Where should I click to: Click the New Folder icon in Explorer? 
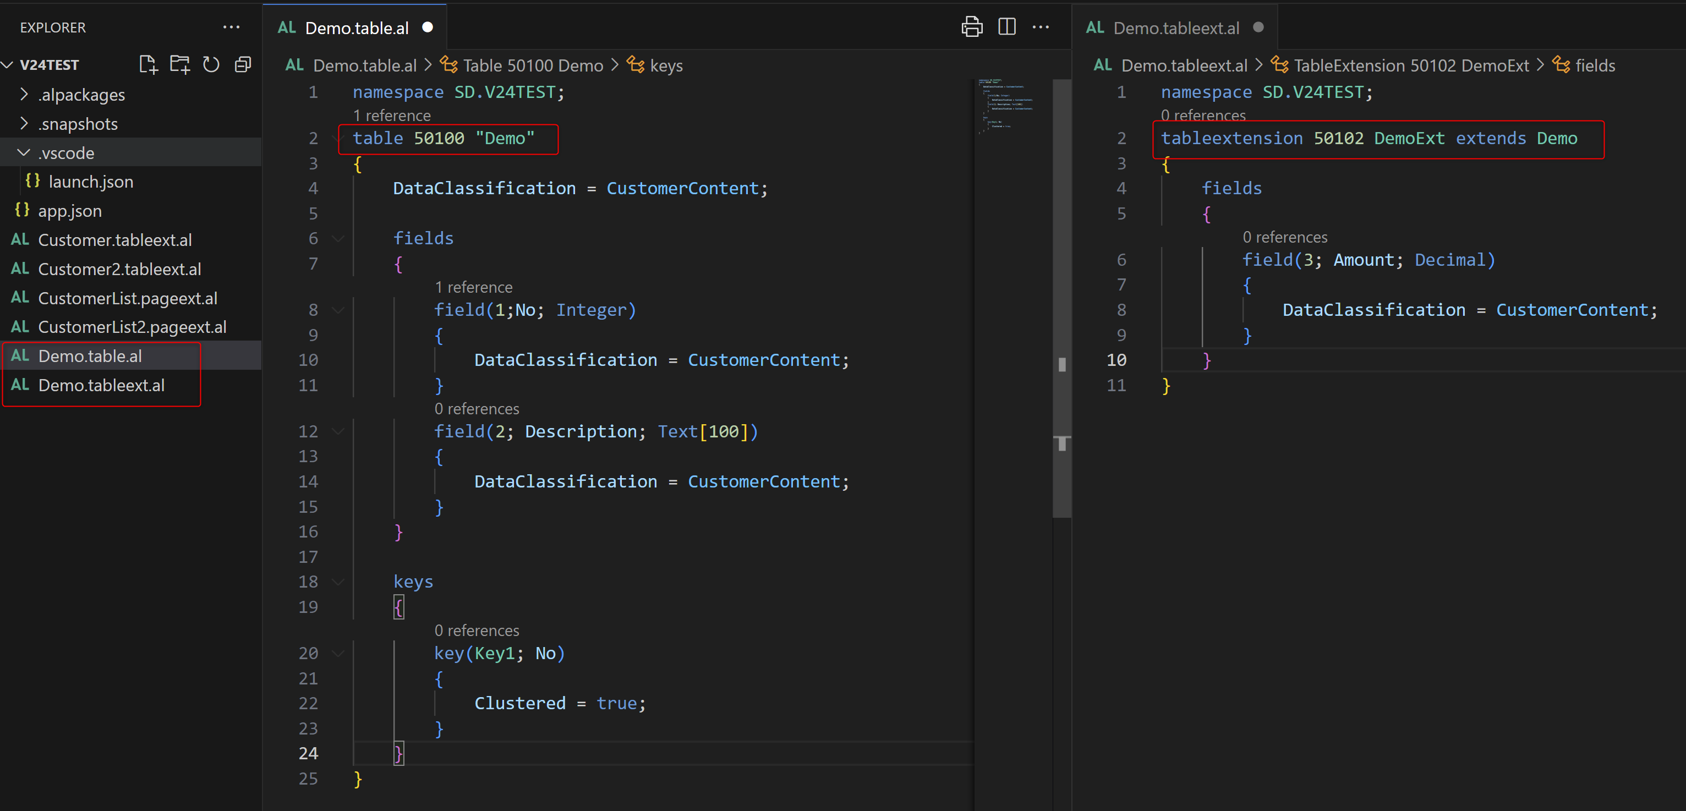(179, 64)
